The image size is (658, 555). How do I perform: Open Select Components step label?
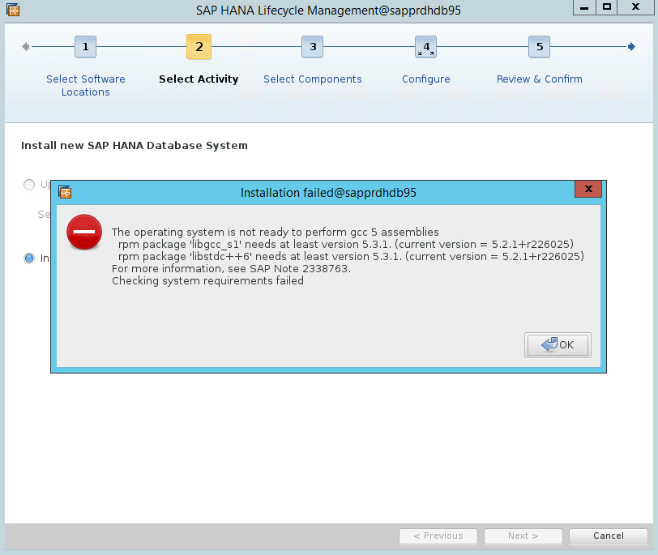point(313,79)
